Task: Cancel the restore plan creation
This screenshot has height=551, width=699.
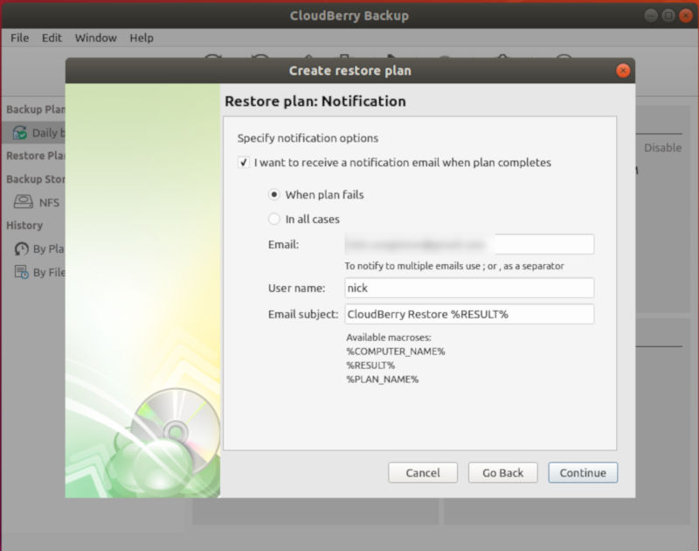Action: click(x=423, y=472)
